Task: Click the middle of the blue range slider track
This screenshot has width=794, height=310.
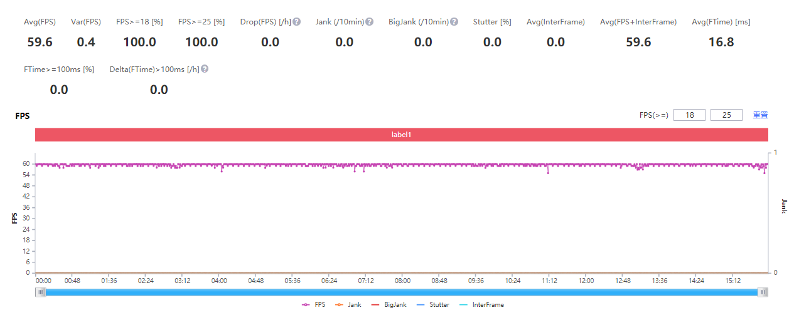Action: (x=402, y=292)
